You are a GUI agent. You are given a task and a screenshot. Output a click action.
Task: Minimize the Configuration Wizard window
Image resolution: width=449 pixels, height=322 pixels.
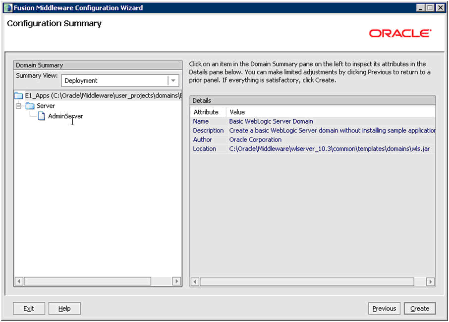(x=420, y=8)
